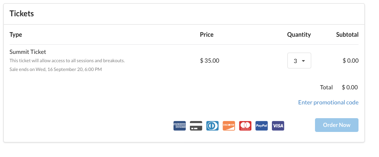Image resolution: width=379 pixels, height=157 pixels.
Task: Open the Summit Ticket quantity dropdown
Action: 299,61
